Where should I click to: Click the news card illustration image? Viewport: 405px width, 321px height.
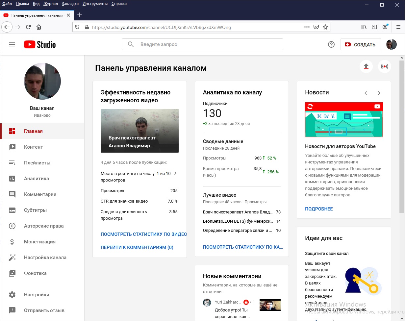[344, 120]
